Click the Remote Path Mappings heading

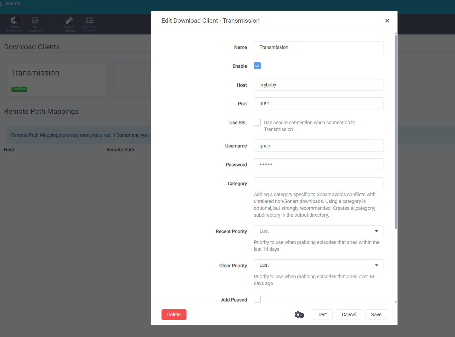point(41,111)
